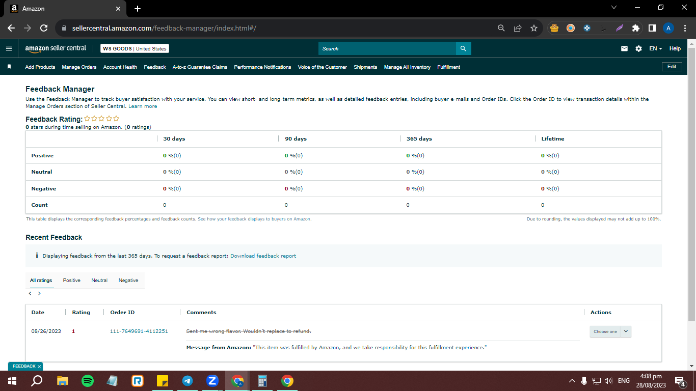Click the Amazon Seller Central logo
The height and width of the screenshot is (391, 696).
tap(56, 48)
